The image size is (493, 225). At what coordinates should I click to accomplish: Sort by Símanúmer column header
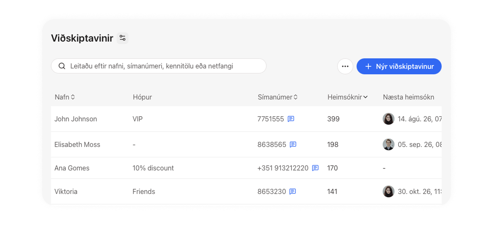coord(277,97)
